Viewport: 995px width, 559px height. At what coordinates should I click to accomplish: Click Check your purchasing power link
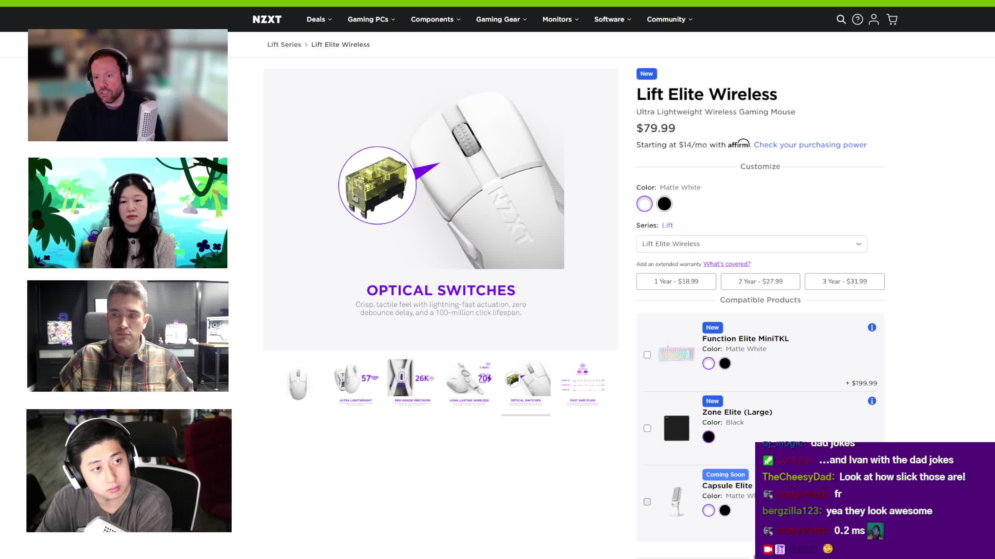[810, 145]
